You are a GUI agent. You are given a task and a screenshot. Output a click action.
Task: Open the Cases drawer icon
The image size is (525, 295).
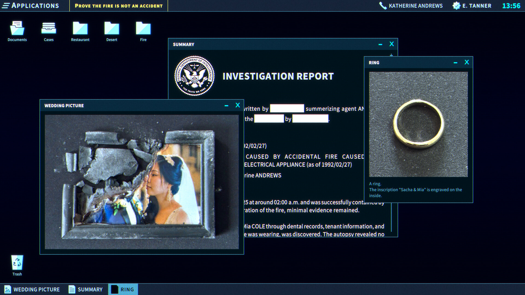(48, 29)
